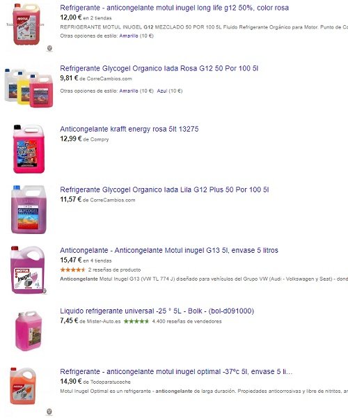
Task: Open Anticongelante krafft energy rosa 5lt link
Action: click(129, 129)
